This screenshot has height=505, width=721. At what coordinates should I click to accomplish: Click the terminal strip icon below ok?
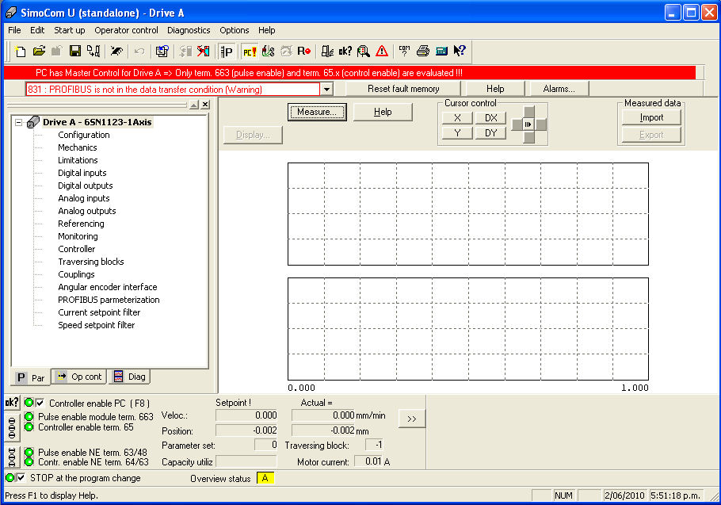coord(12,428)
